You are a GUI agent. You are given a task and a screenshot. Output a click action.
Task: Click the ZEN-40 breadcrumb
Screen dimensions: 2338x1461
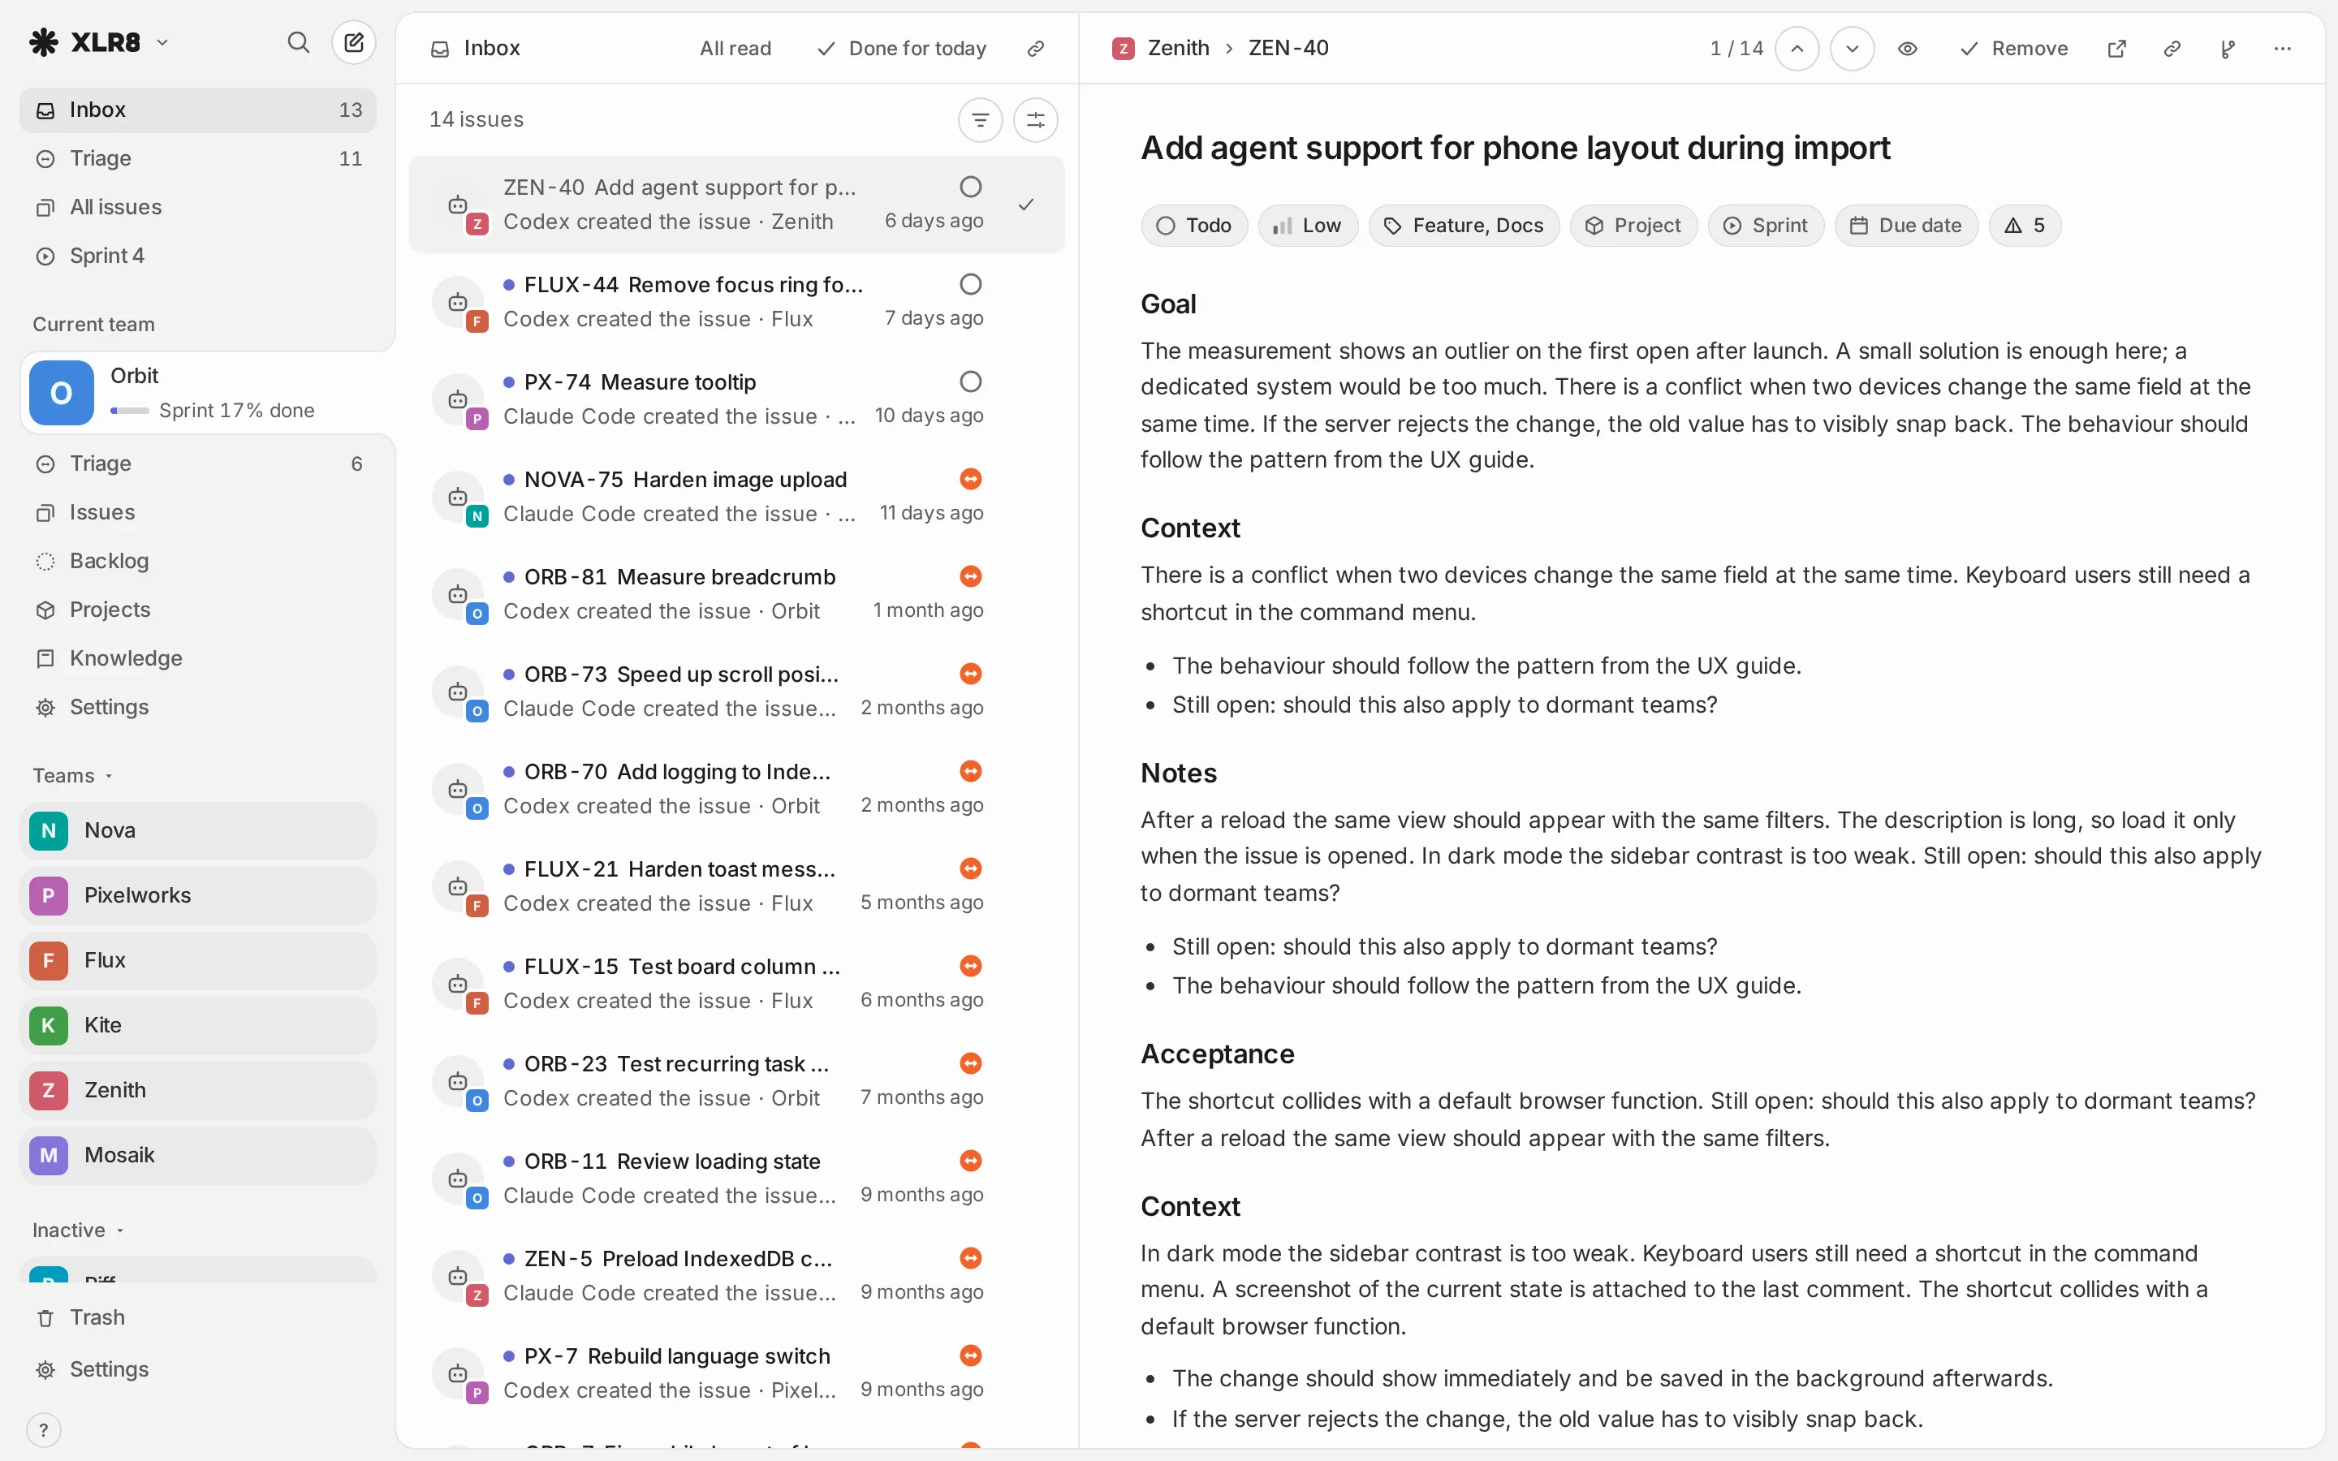tap(1288, 49)
